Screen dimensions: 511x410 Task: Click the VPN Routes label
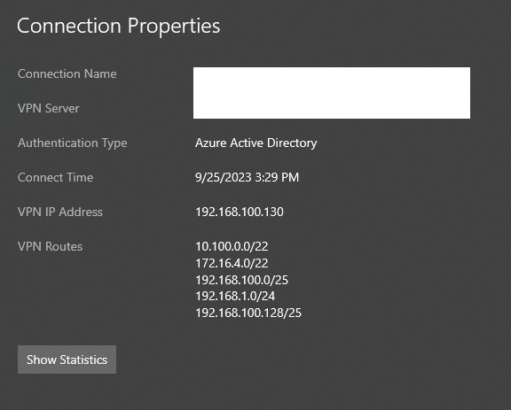pos(50,246)
